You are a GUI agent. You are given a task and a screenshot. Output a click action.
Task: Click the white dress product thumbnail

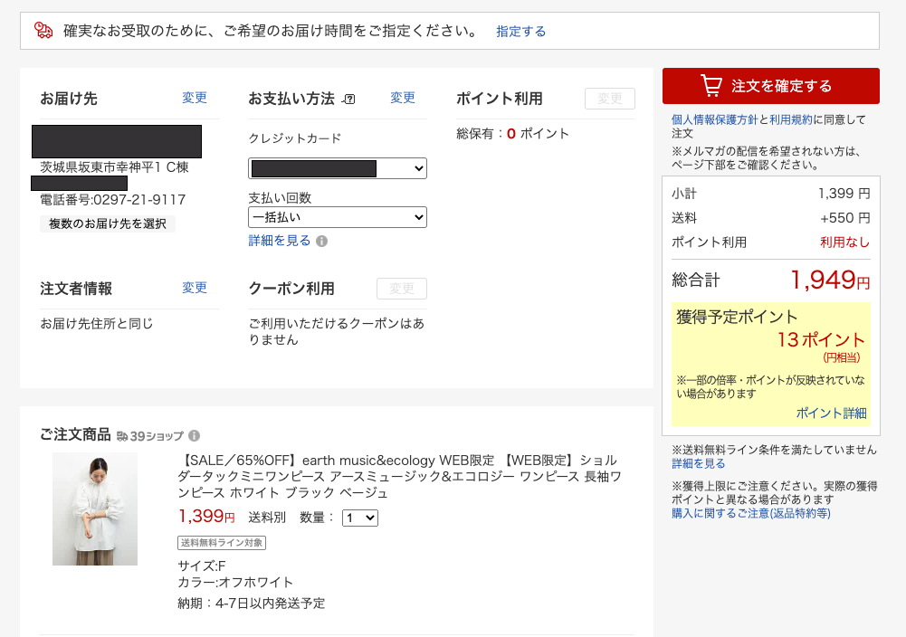[95, 509]
